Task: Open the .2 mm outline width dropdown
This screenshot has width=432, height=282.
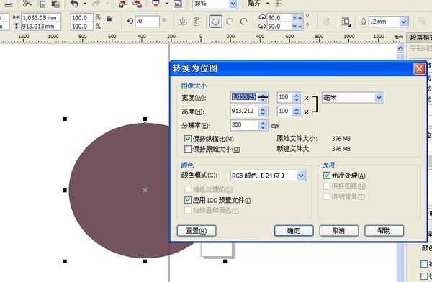Action: click(404, 22)
